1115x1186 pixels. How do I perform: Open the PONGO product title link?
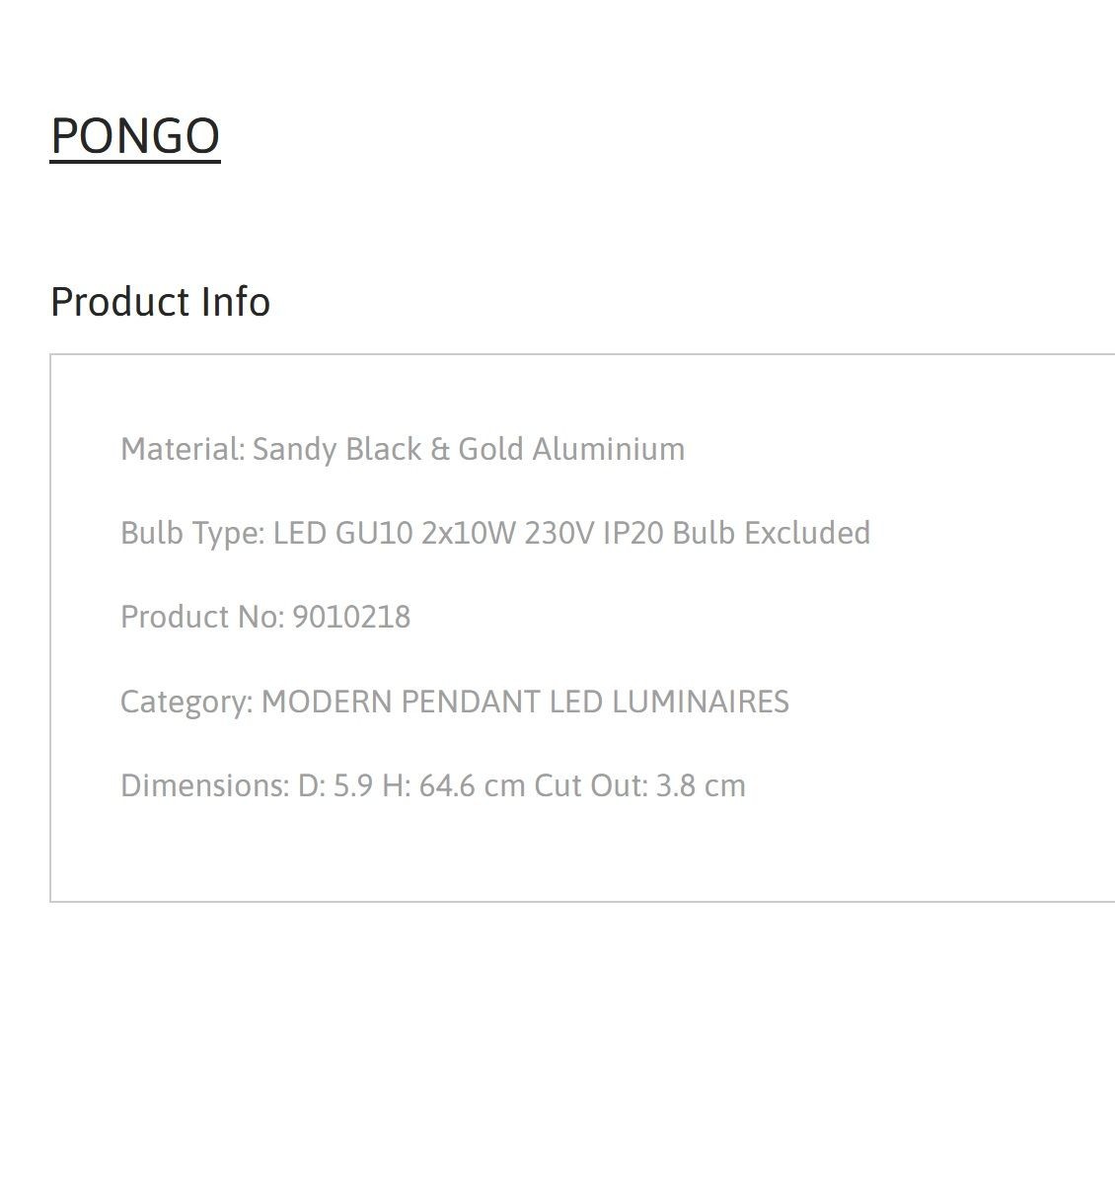(x=135, y=136)
